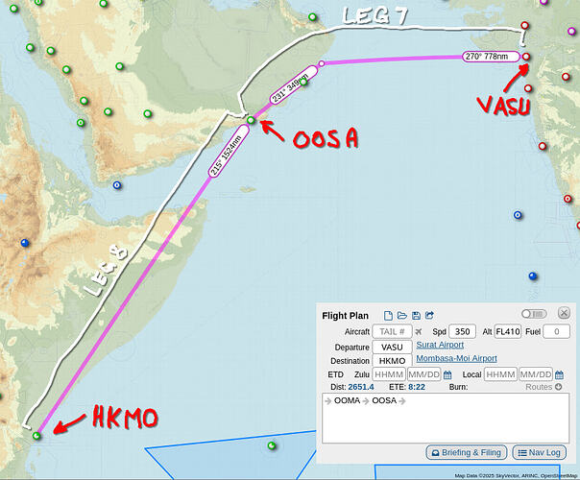Screen dimensions: 580x480
Task: Click the Briefing & Filing button
Action: tap(466, 452)
